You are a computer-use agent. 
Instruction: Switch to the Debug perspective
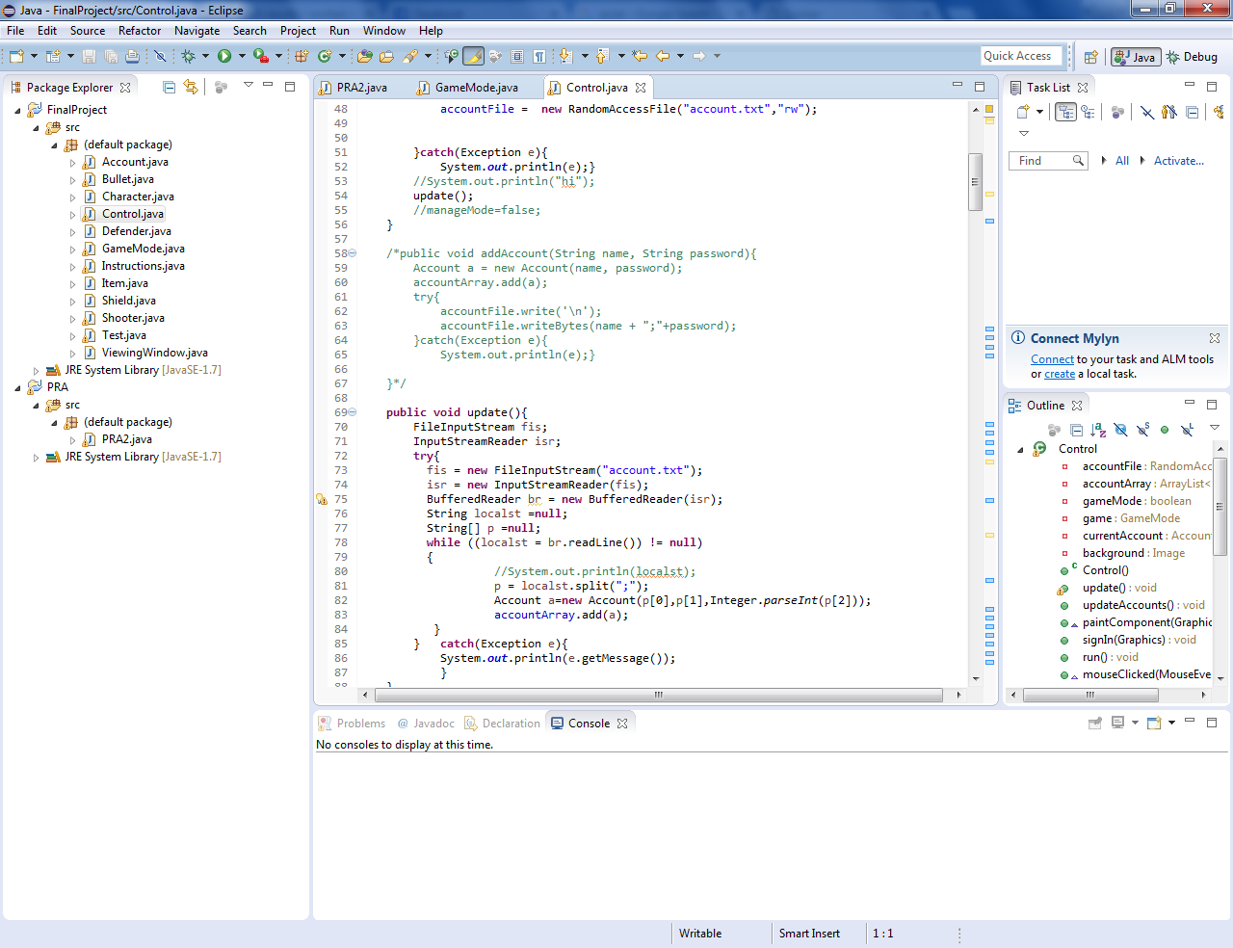[1193, 57]
